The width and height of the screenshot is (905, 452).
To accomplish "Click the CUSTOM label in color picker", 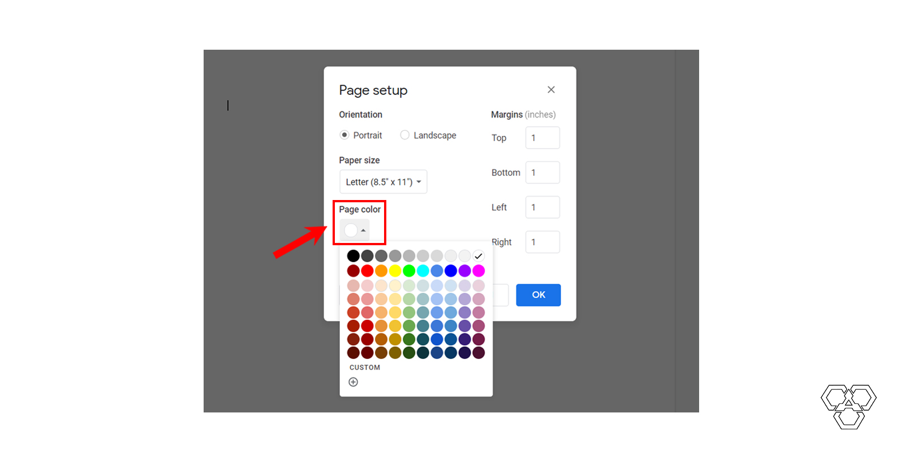I will pos(365,367).
